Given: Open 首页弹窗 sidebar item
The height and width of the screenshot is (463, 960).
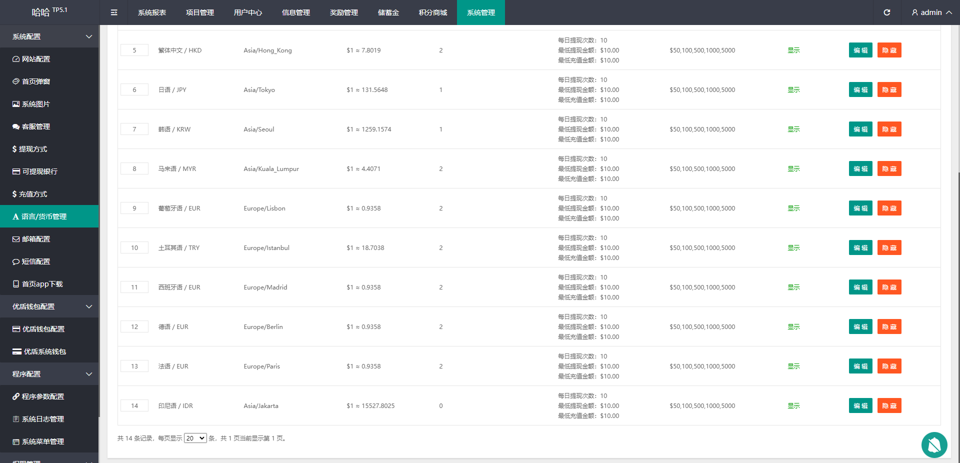Looking at the screenshot, I should click(36, 81).
